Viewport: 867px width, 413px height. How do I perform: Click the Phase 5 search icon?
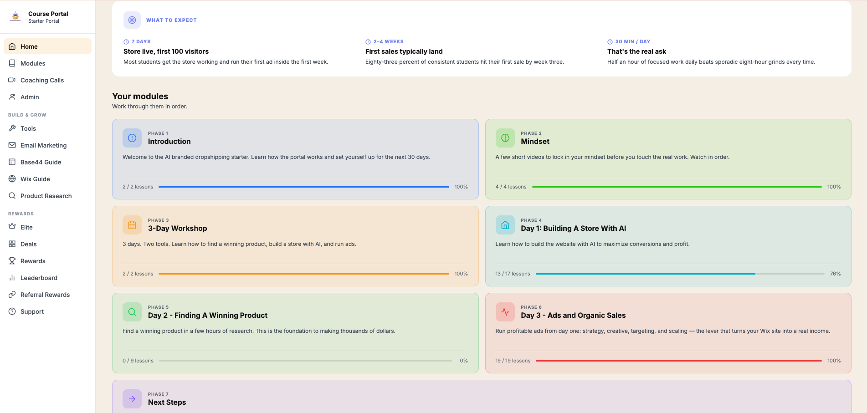[132, 312]
